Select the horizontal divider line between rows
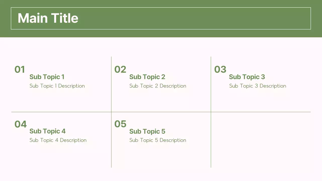 [161, 112]
